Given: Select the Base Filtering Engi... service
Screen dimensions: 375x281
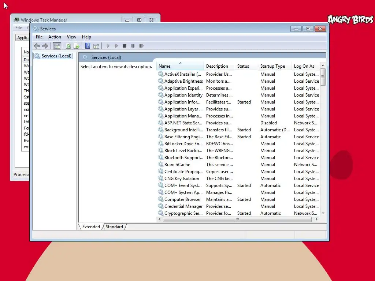Looking at the screenshot, I should pos(238,137).
